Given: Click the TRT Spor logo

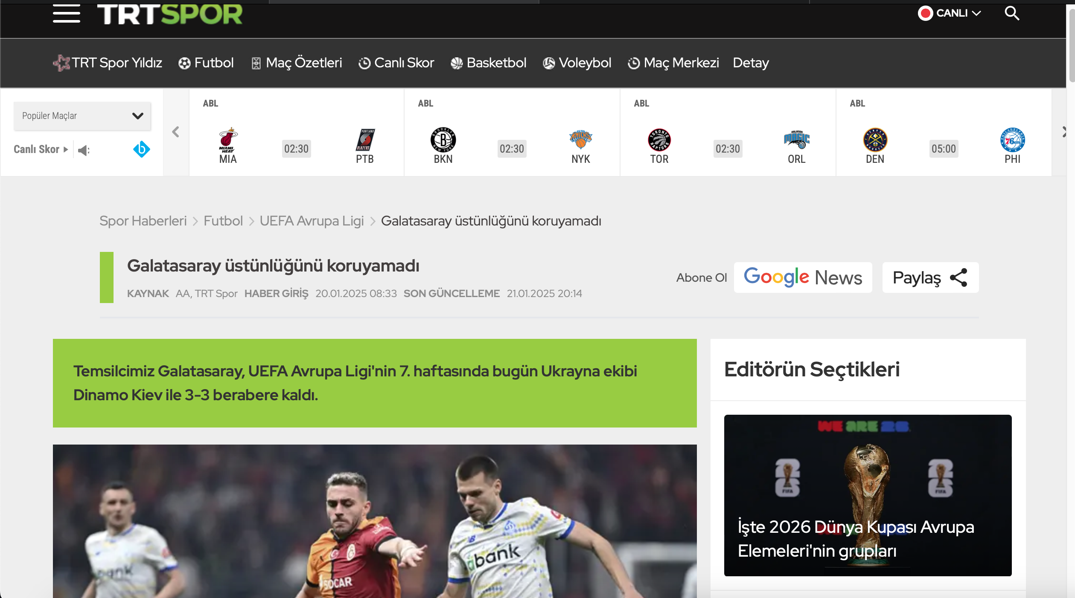Looking at the screenshot, I should (170, 14).
